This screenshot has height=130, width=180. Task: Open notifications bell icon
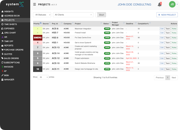(x=159, y=4)
